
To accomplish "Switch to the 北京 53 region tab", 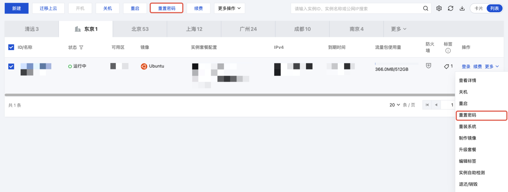I will click(x=140, y=29).
